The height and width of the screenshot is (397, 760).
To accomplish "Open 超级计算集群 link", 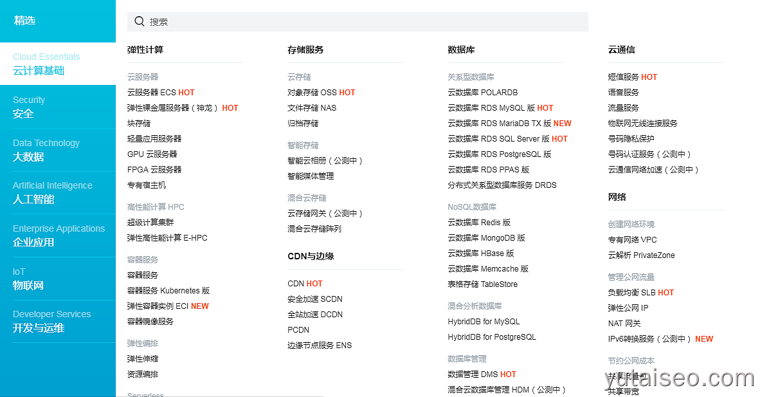I will (x=150, y=222).
